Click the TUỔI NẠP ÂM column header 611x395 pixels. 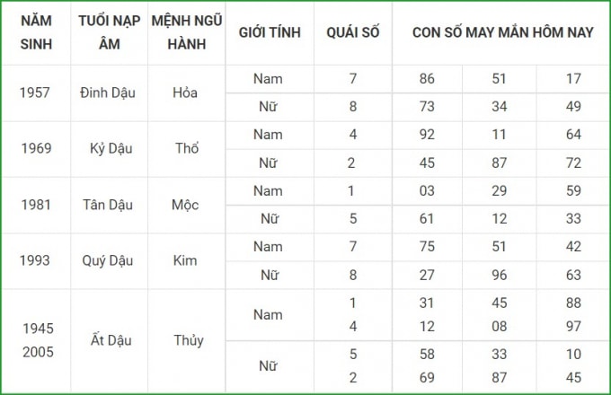pos(109,32)
